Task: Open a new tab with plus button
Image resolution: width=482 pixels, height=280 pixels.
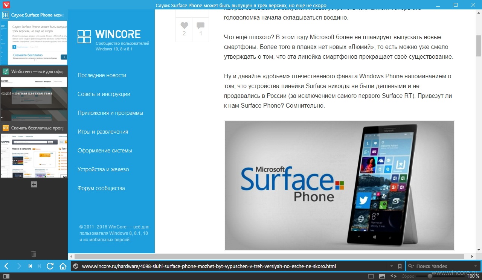Action: 34,184
